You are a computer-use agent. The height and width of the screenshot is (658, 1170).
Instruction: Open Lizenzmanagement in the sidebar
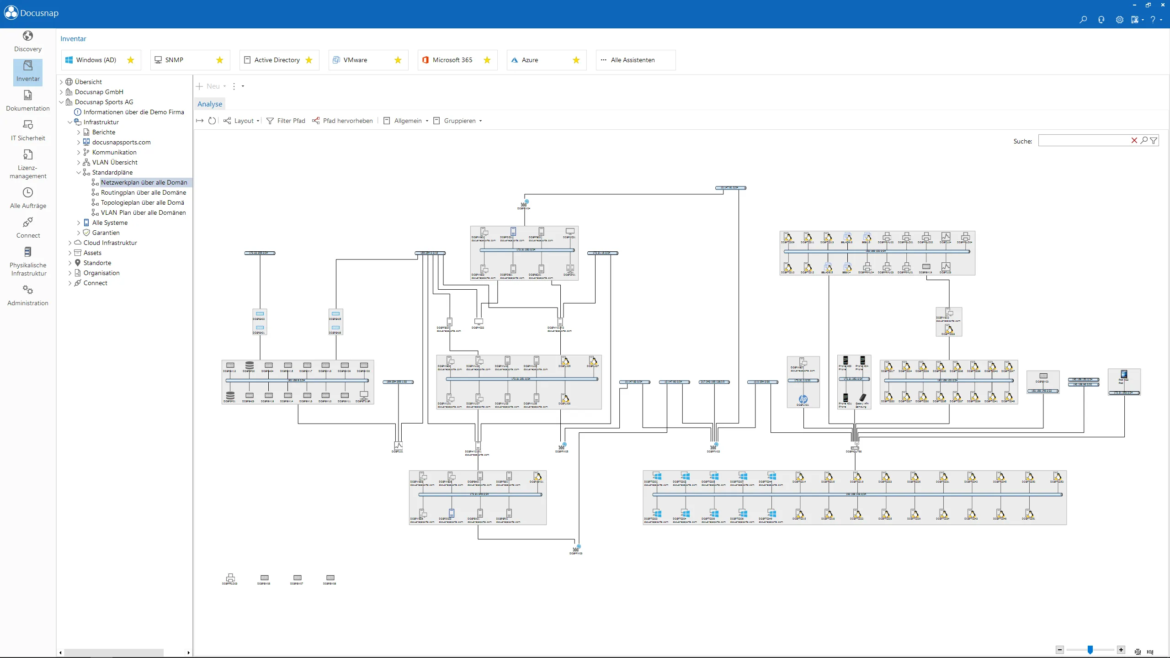coord(28,164)
